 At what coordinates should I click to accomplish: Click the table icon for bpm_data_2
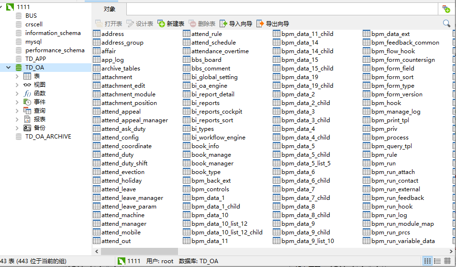coord(277,94)
